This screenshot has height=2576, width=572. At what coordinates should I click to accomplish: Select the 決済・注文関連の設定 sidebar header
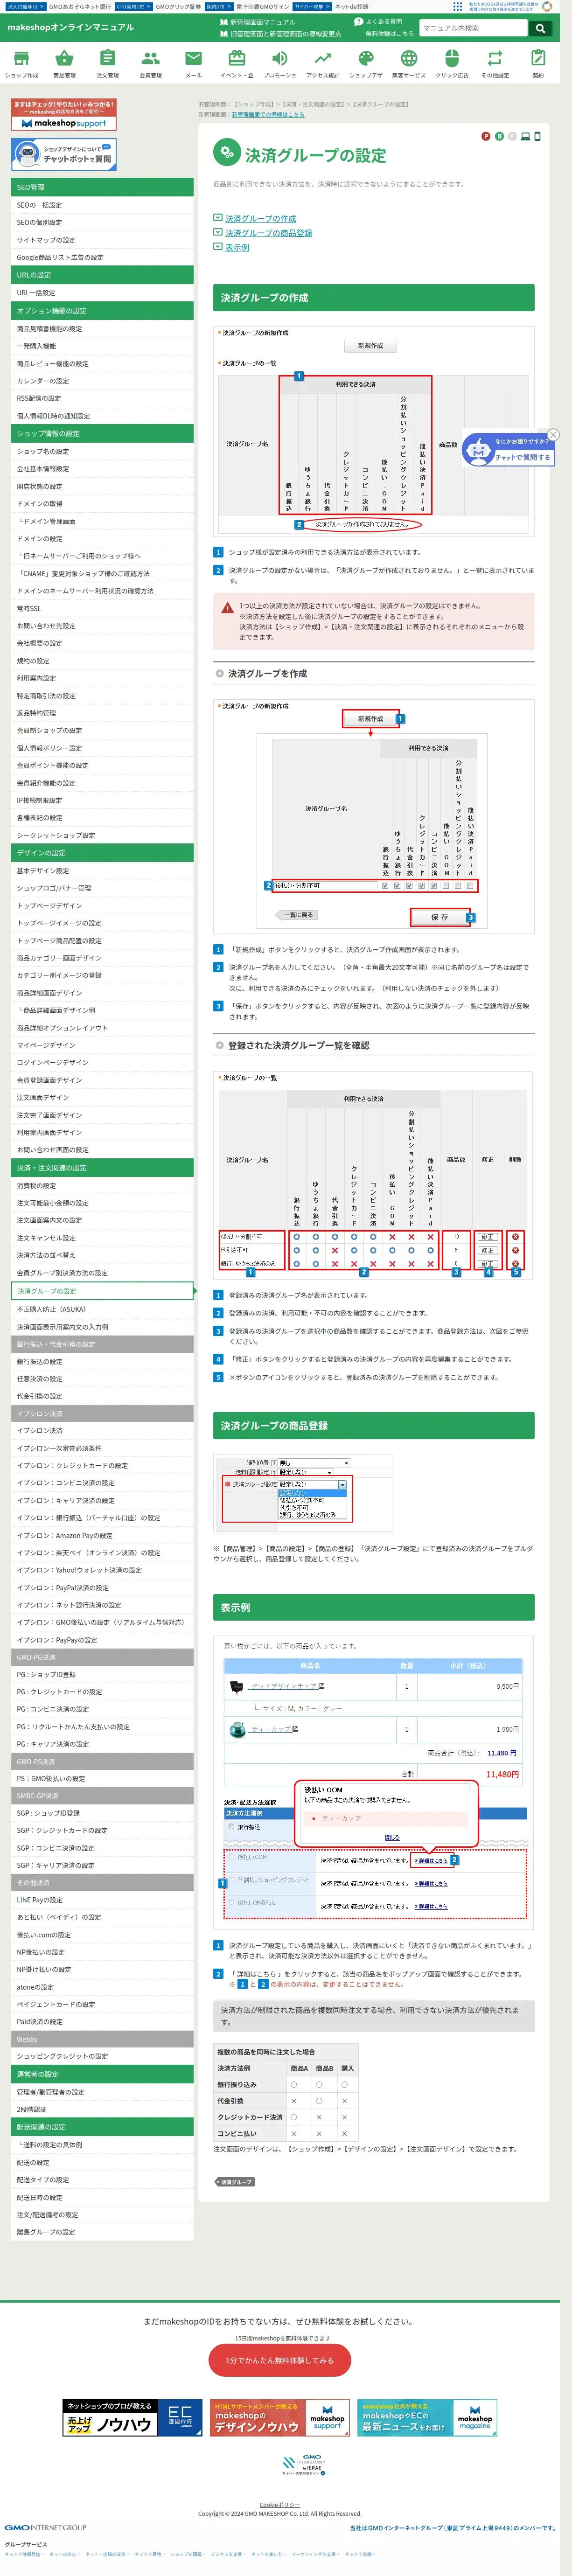coord(102,1167)
